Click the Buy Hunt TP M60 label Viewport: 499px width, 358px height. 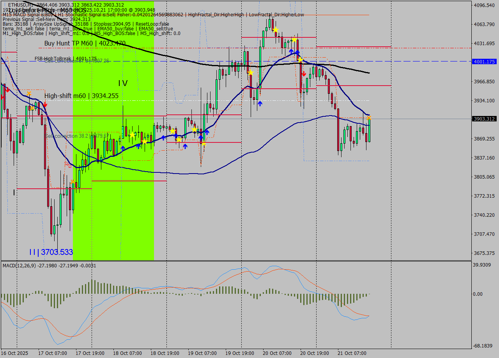[85, 43]
